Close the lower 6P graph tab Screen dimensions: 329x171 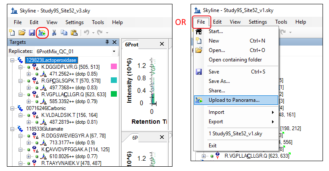pos(162,137)
